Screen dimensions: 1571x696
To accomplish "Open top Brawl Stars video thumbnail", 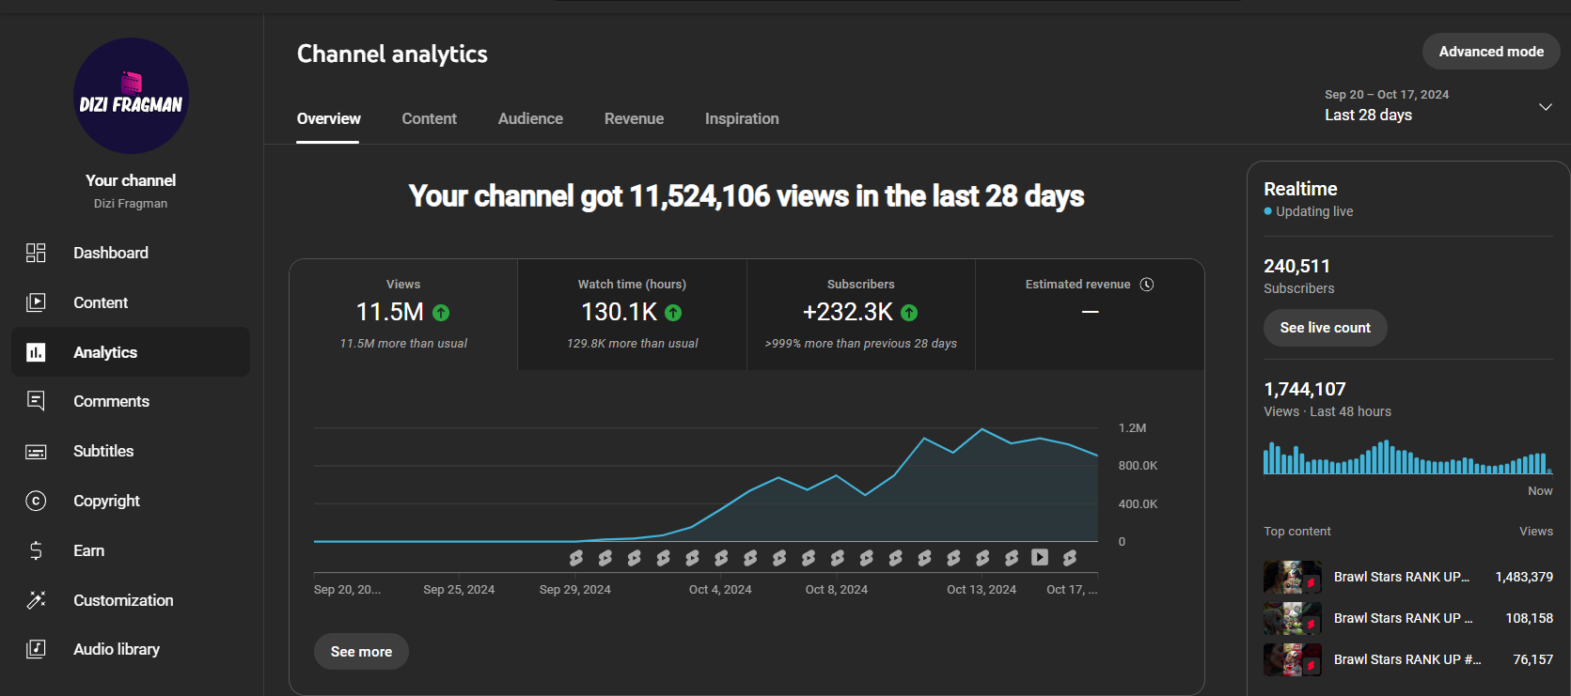I will click(x=1293, y=577).
